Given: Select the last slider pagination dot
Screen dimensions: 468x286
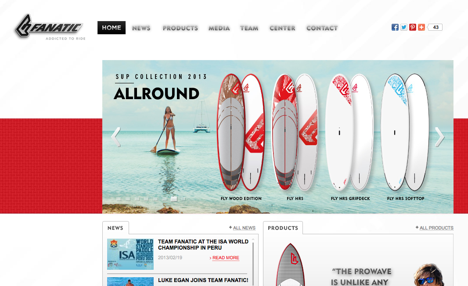Looking at the screenshot, I should coord(183,199).
